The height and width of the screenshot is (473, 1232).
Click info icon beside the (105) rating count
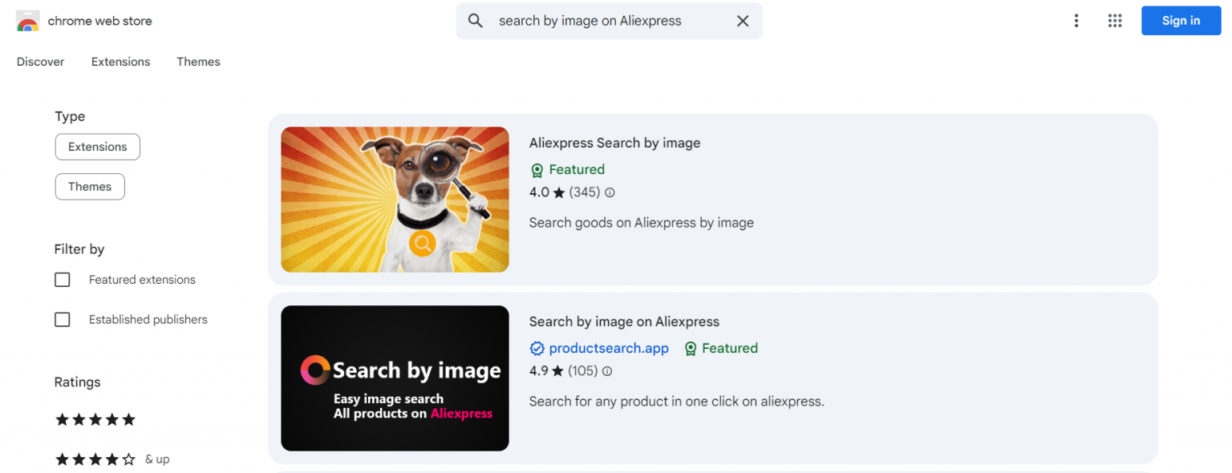click(x=607, y=371)
